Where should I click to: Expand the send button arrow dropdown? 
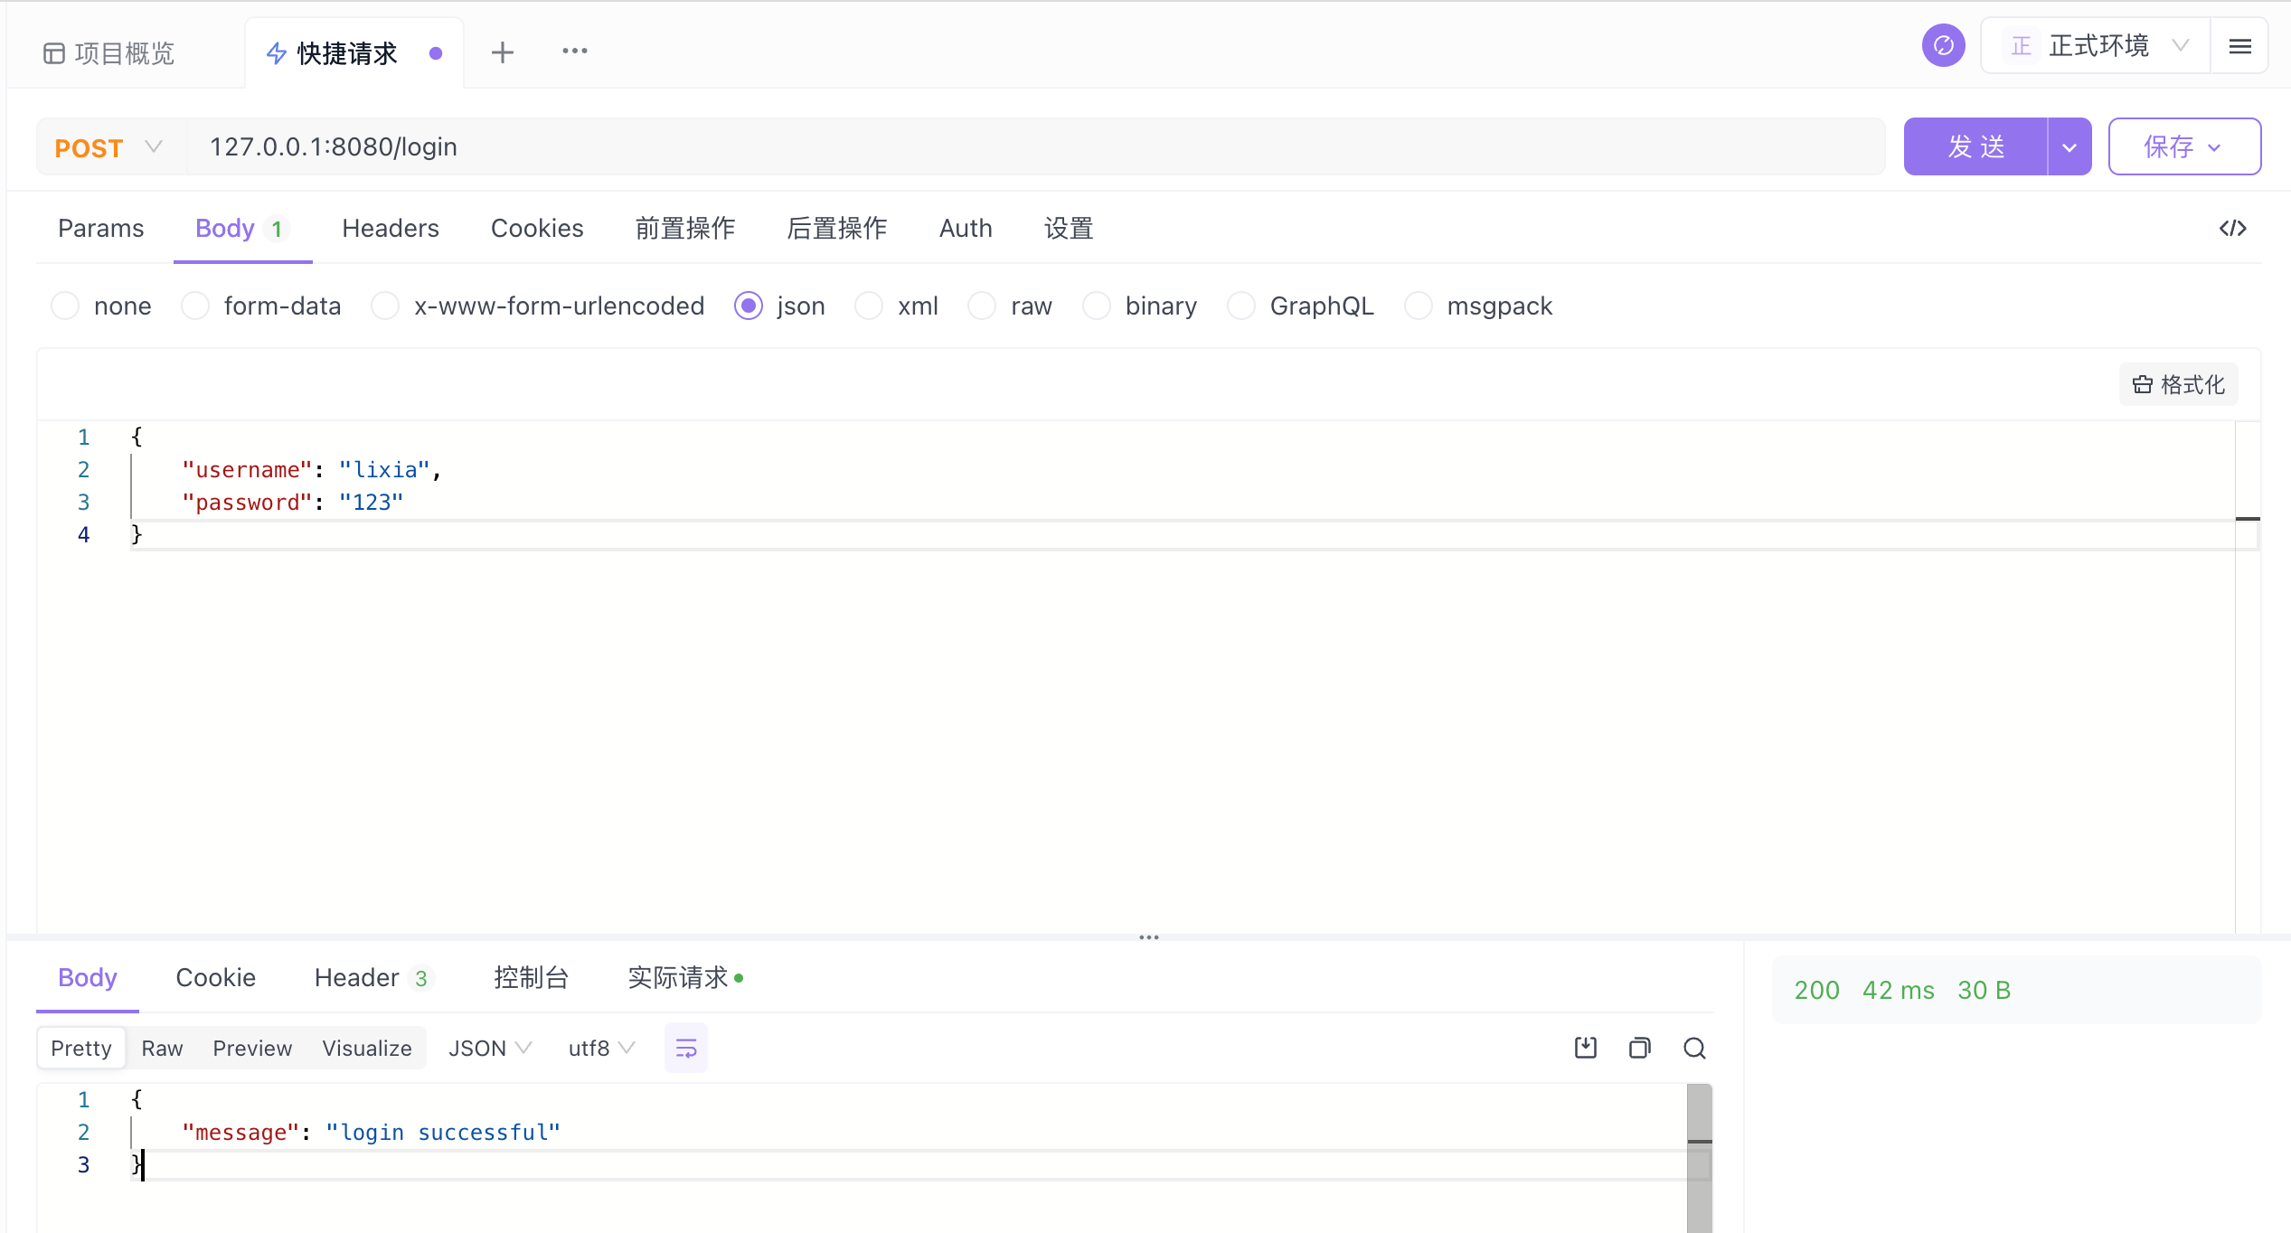pos(2069,147)
